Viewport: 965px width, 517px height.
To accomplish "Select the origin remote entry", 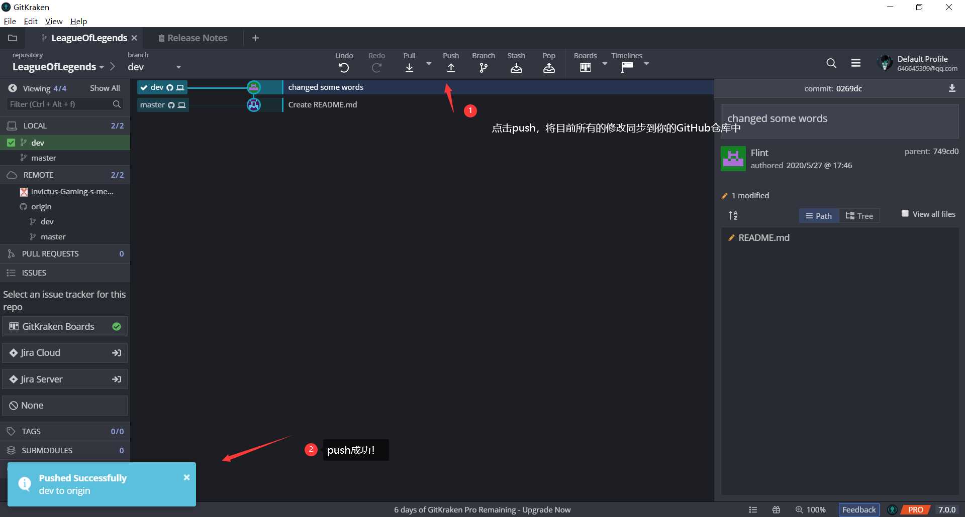I will tap(65, 206).
